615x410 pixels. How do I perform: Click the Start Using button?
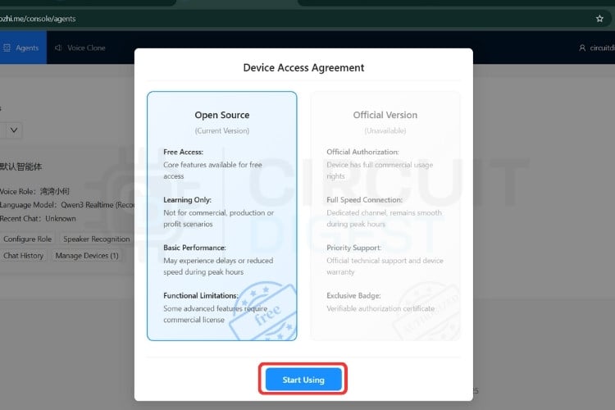point(303,379)
